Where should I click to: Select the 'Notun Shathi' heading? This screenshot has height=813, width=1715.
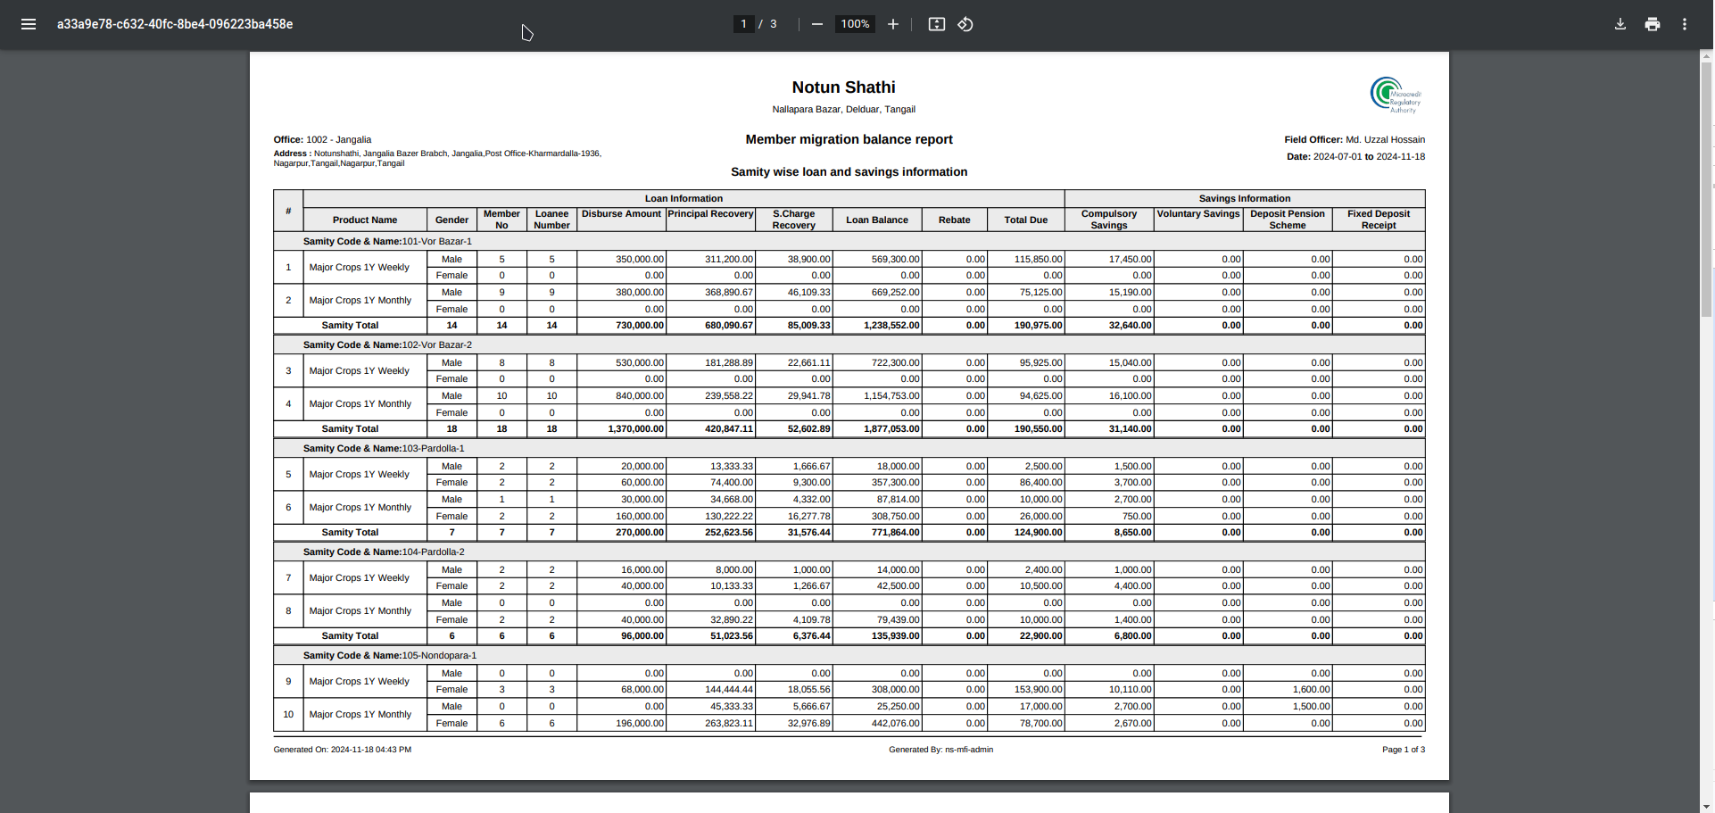(x=843, y=87)
